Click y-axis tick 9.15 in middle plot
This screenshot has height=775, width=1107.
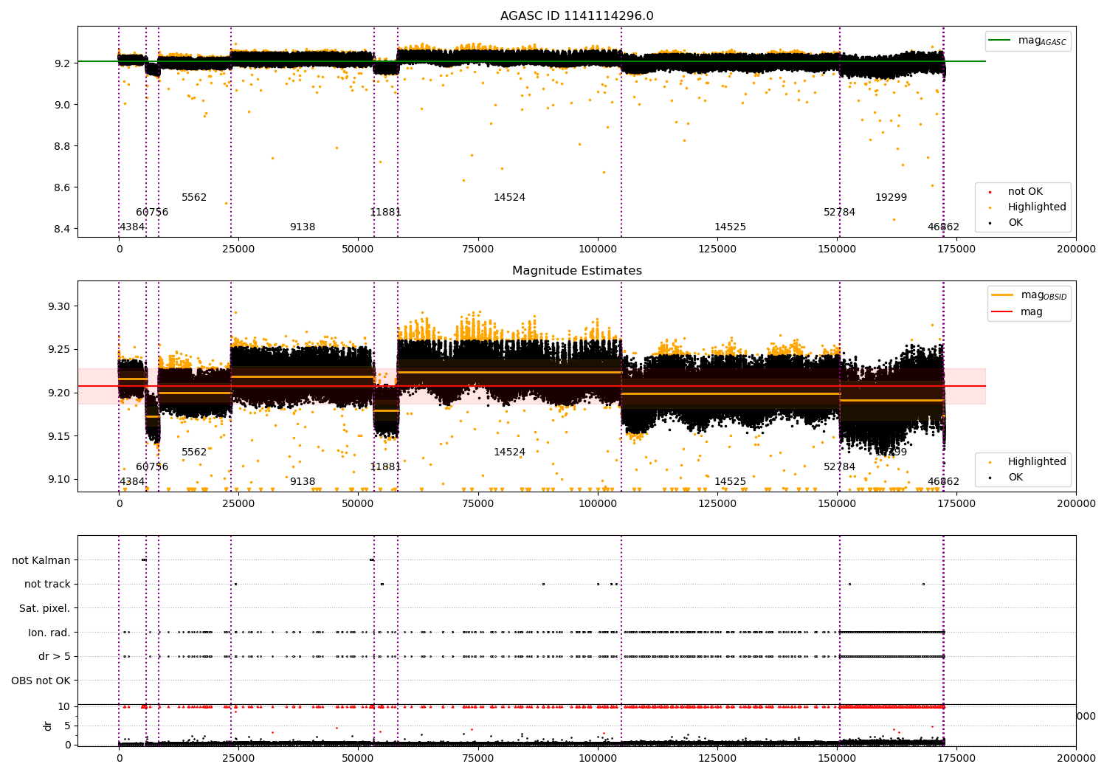pyautogui.click(x=59, y=437)
